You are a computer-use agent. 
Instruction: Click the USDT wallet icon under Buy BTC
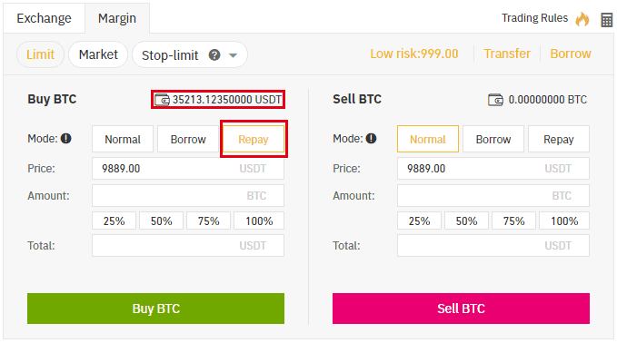(162, 100)
